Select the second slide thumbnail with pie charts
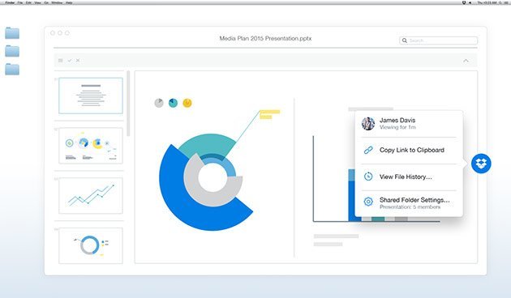Viewport: 511px width, 298px height. 91,146
